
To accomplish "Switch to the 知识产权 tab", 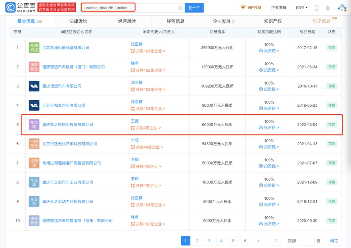I will coord(273,21).
